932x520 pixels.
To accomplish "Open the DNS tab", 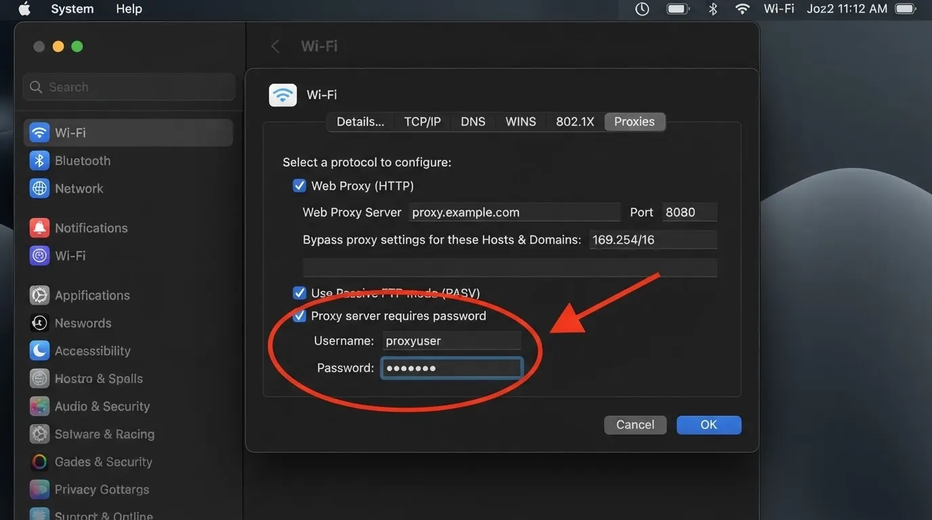I will click(473, 122).
